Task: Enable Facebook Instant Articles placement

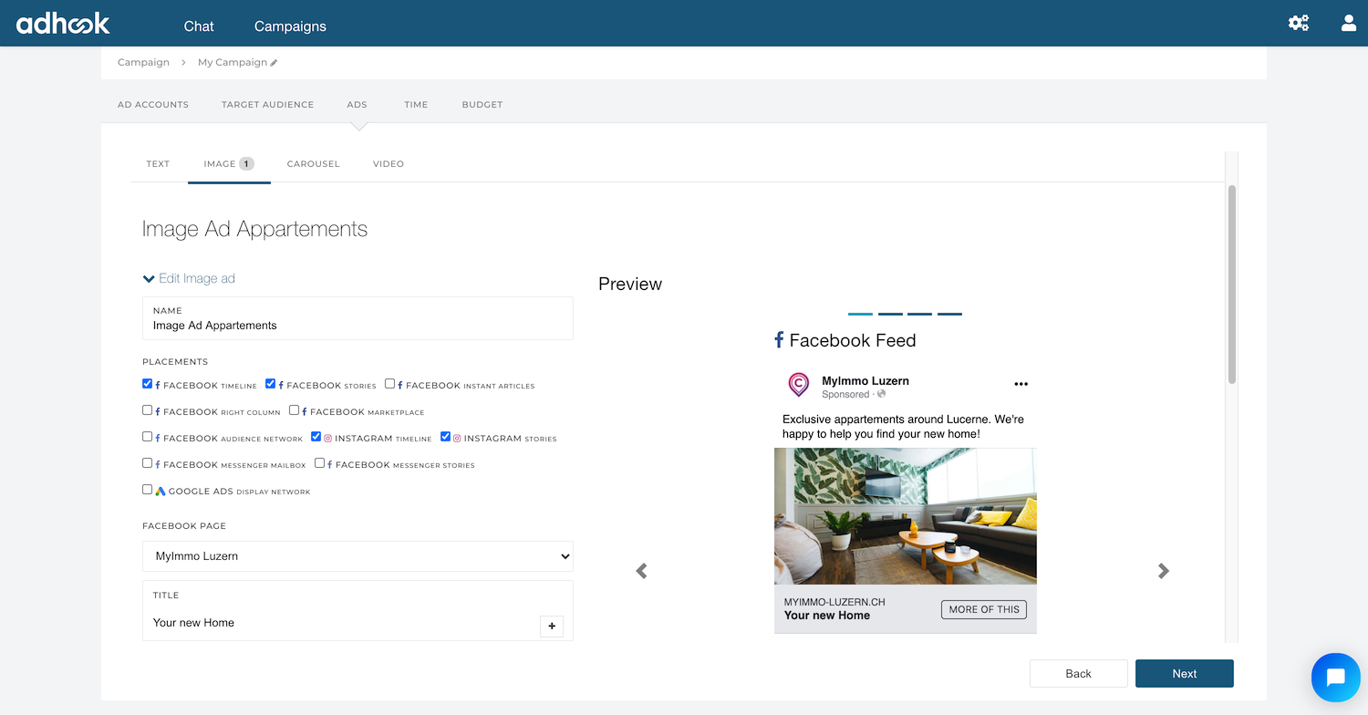Action: point(390,384)
